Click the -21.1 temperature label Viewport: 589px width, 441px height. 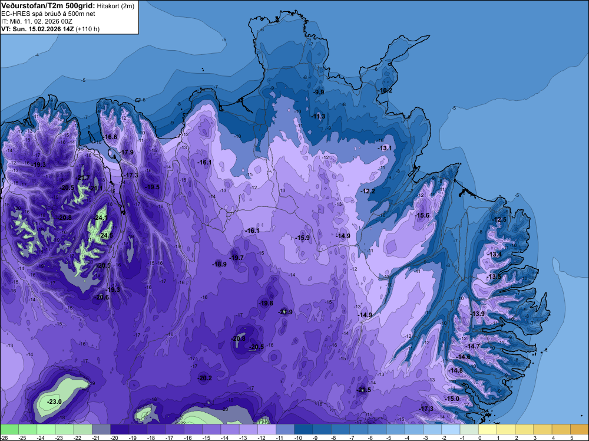95,188
